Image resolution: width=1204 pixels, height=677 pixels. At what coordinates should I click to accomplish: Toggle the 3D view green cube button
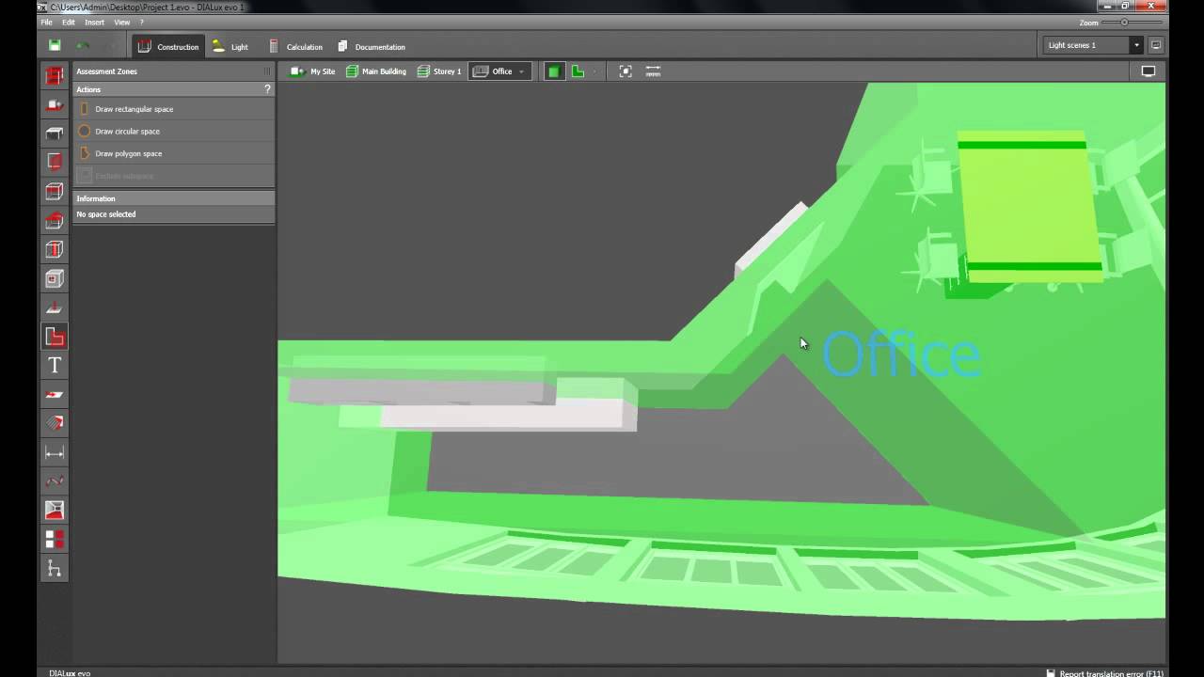(x=554, y=71)
